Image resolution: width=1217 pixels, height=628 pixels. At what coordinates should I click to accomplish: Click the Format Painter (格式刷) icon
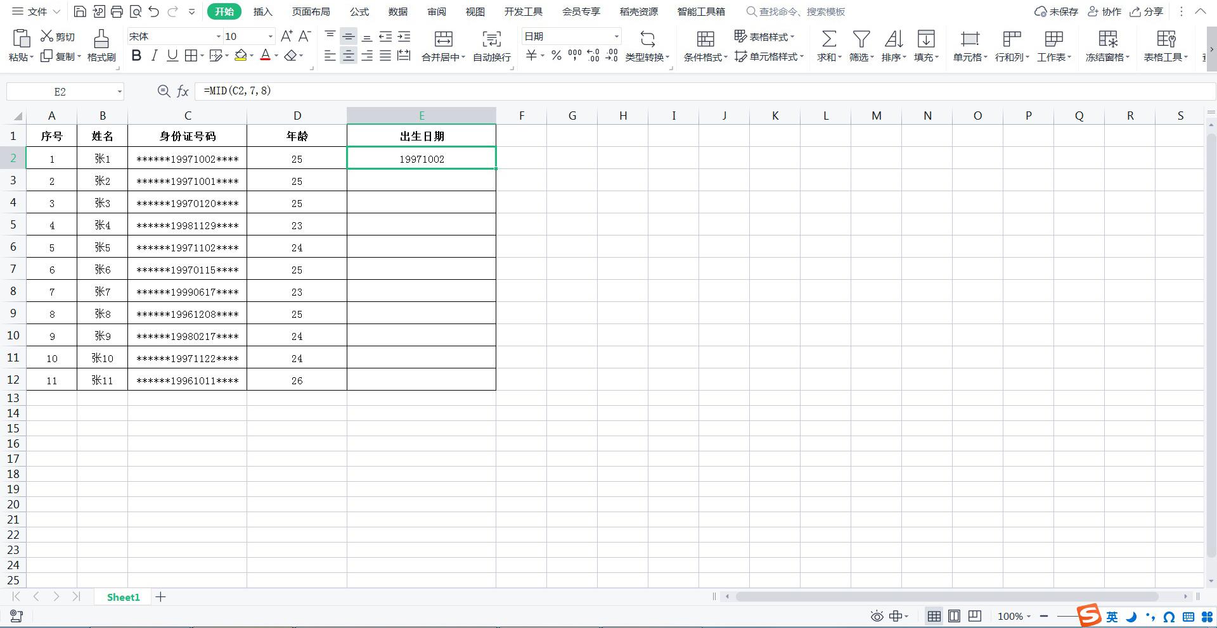point(101,39)
